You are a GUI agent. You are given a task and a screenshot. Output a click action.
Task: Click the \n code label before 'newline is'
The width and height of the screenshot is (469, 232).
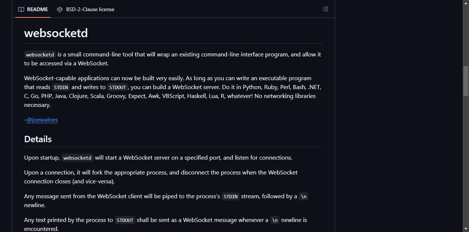275,220
